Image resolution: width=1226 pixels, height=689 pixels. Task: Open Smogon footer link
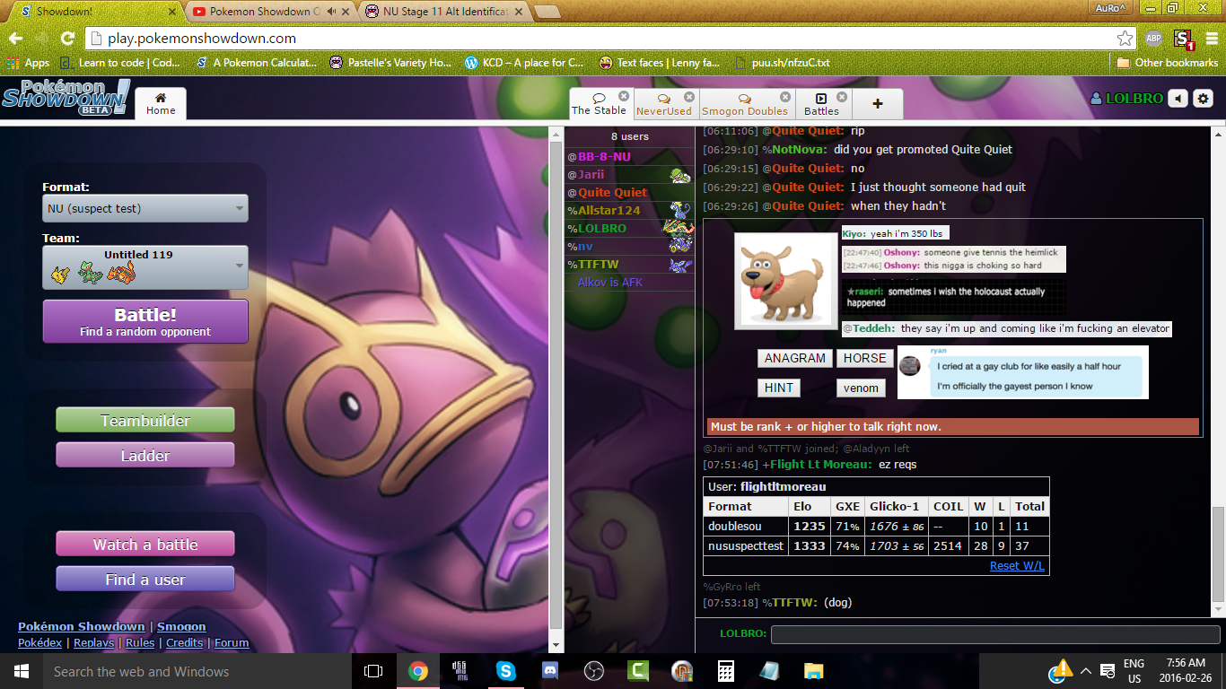pos(181,626)
